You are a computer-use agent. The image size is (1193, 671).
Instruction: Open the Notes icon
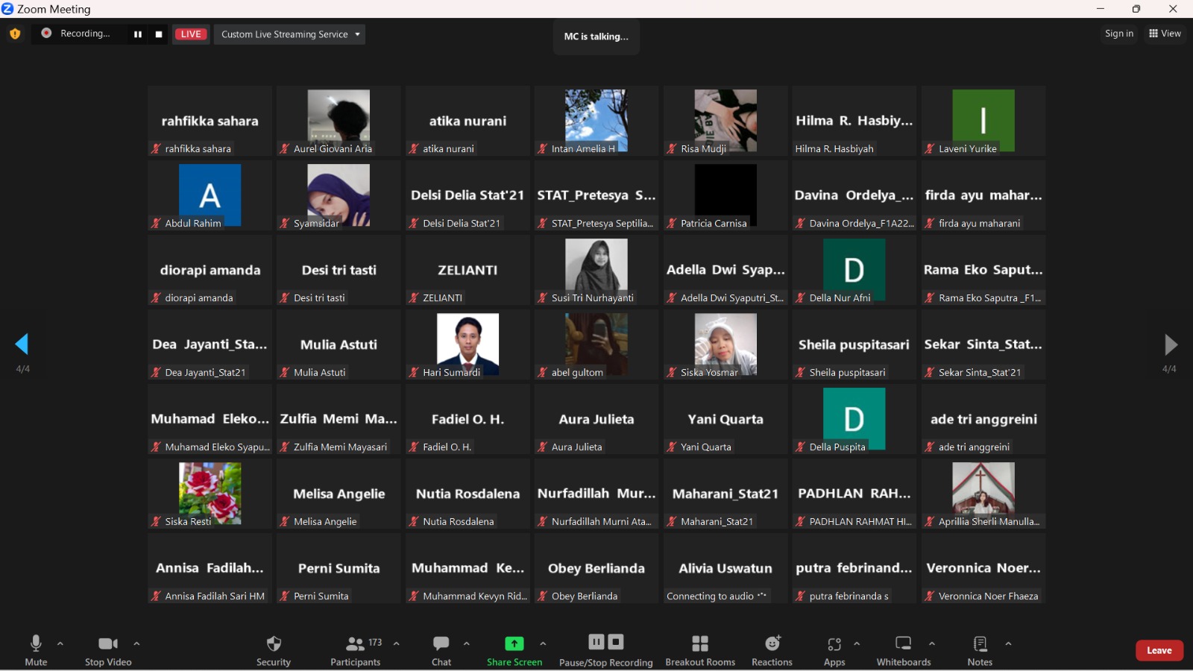(980, 643)
